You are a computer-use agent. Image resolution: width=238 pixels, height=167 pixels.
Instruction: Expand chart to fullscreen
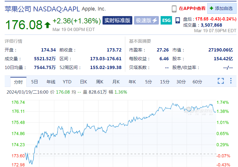(221, 81)
